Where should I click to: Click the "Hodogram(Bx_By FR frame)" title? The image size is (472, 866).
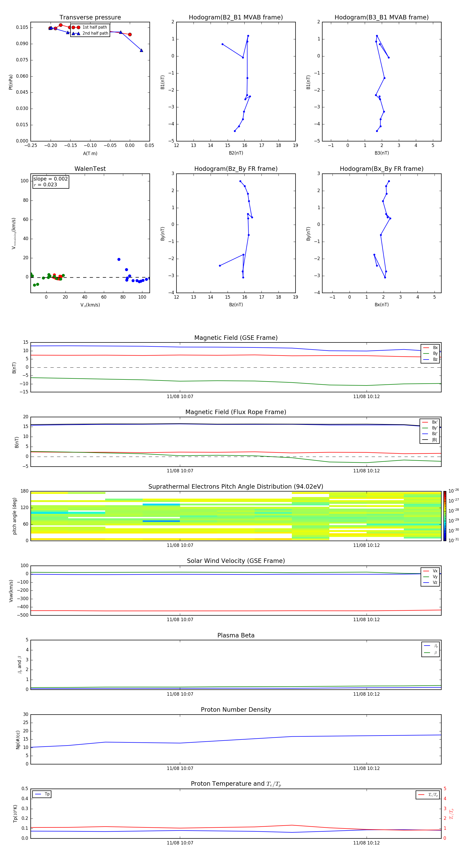tap(382, 169)
